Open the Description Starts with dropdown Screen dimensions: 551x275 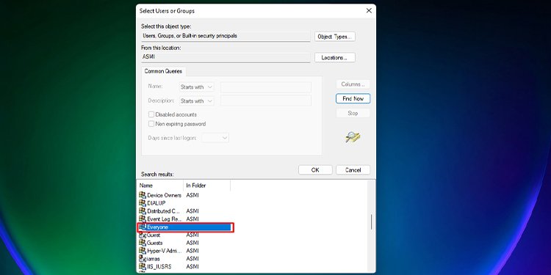[x=196, y=101]
